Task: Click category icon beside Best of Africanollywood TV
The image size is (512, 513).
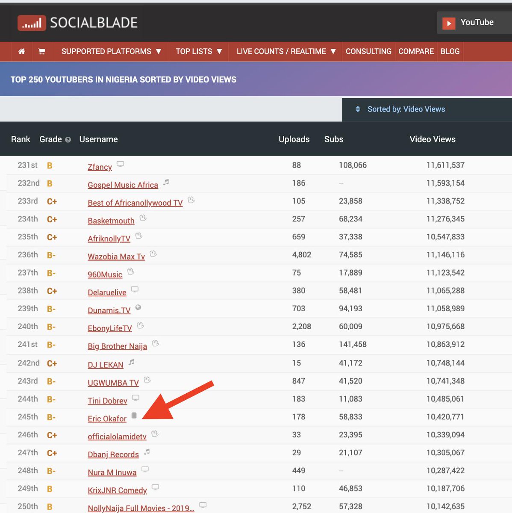Action: pyautogui.click(x=191, y=200)
